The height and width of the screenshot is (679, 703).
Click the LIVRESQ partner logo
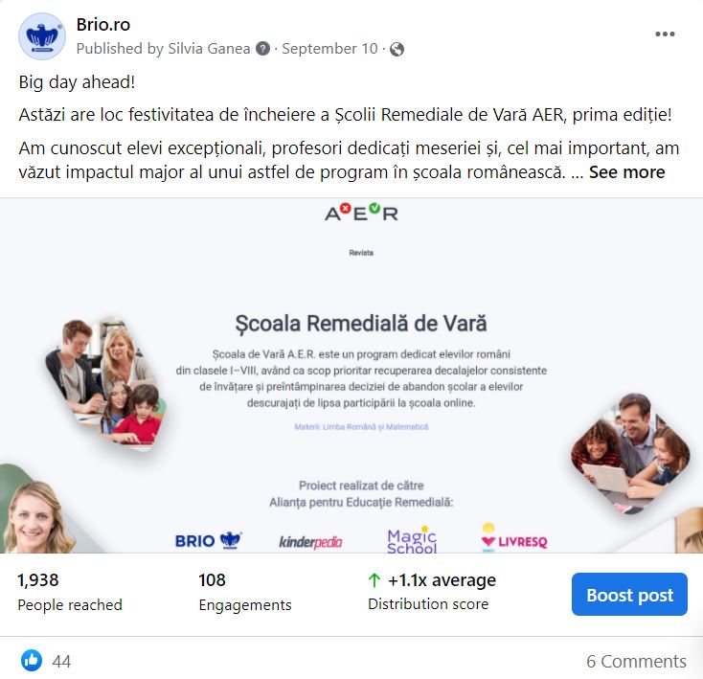point(514,538)
